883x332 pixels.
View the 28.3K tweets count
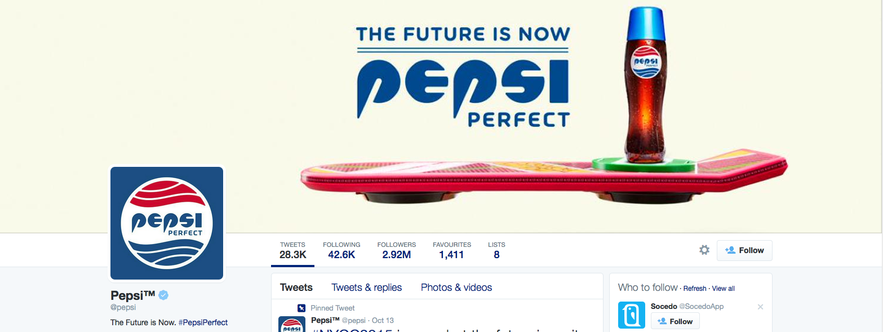tap(292, 250)
